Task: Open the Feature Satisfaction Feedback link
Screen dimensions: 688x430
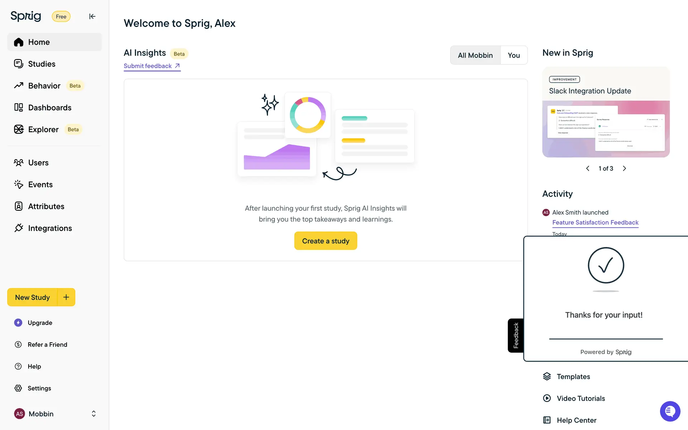Action: [595, 223]
